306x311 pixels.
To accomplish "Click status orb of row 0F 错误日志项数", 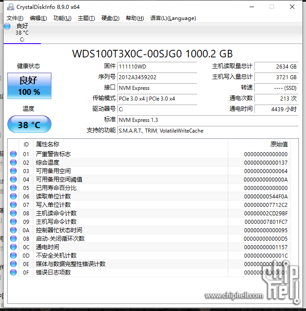I will (x=13, y=272).
